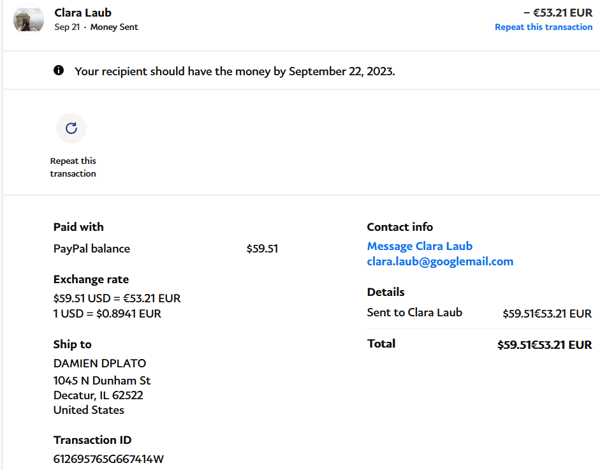
Task: Click the $59.51 paid-with amount
Action: point(262,249)
